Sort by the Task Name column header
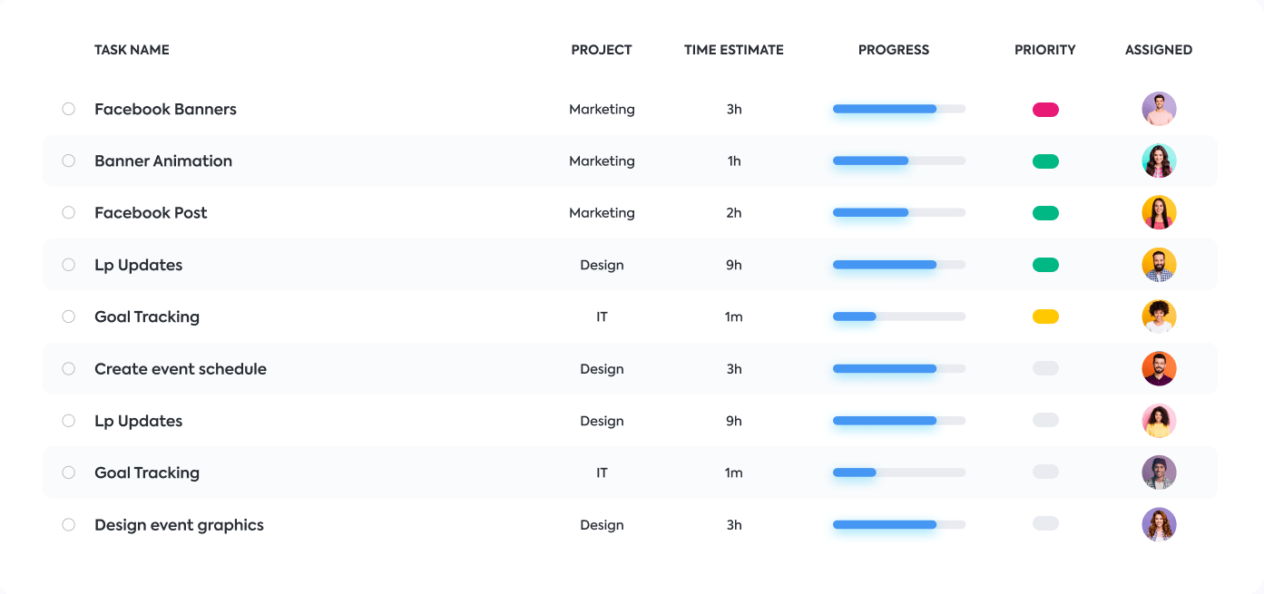 (x=132, y=50)
